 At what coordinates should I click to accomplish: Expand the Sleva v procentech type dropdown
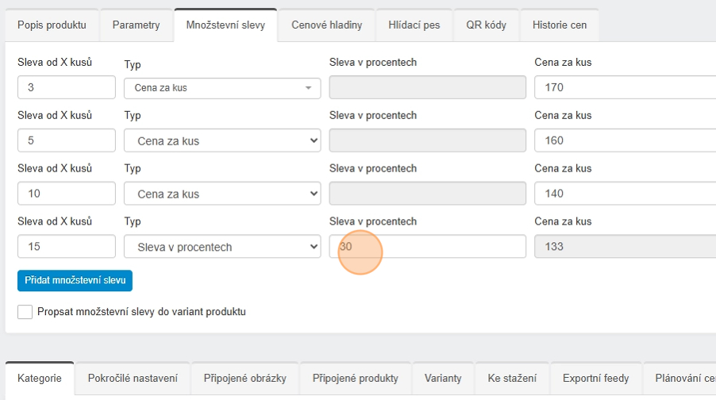222,248
